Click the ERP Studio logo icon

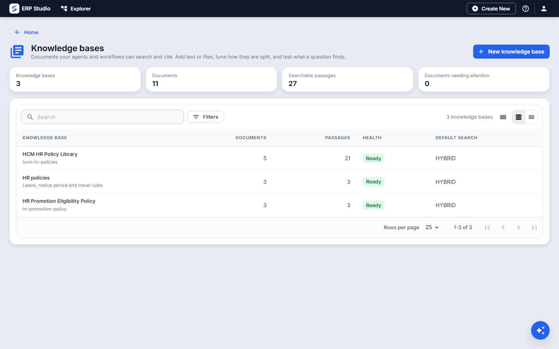point(14,9)
